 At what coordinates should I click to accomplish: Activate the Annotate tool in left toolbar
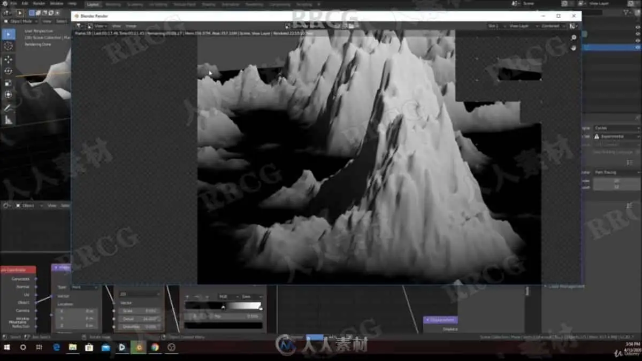9,107
